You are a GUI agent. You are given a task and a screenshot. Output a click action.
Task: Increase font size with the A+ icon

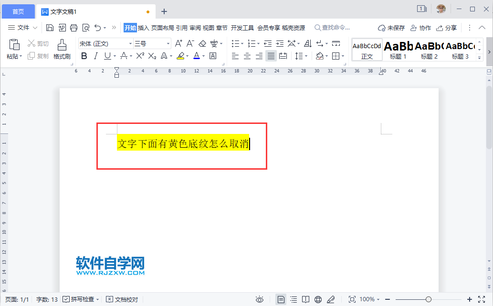click(x=178, y=43)
